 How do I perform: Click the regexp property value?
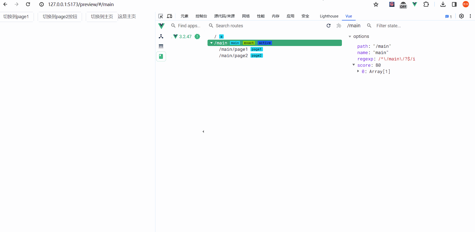pyautogui.click(x=397, y=59)
